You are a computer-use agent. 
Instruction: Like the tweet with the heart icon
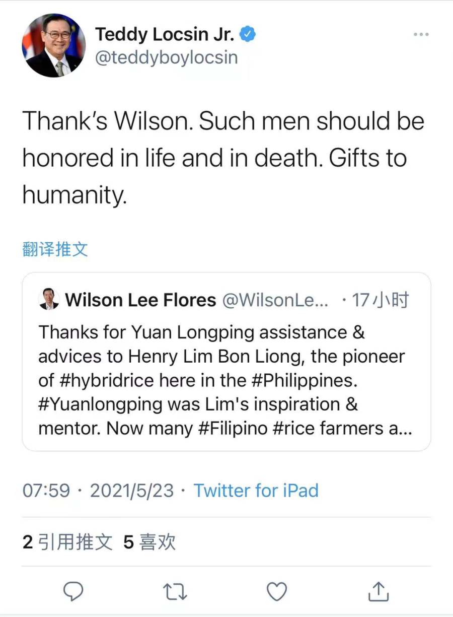(x=276, y=591)
